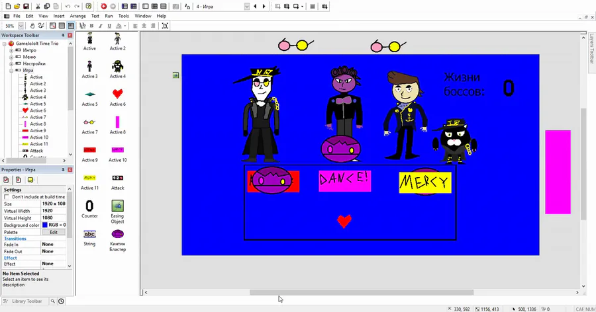Open a file with the folder icon
The width and height of the screenshot is (596, 312).
pyautogui.click(x=17, y=7)
